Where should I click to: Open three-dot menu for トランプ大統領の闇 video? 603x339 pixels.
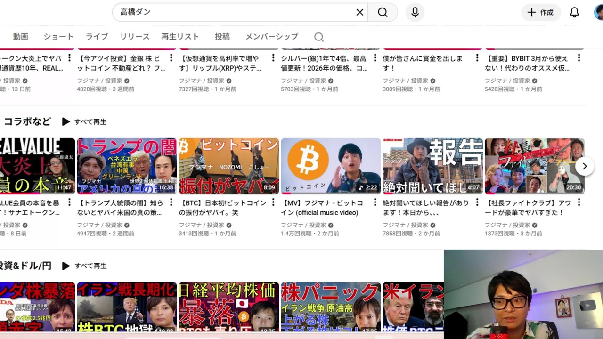point(171,202)
